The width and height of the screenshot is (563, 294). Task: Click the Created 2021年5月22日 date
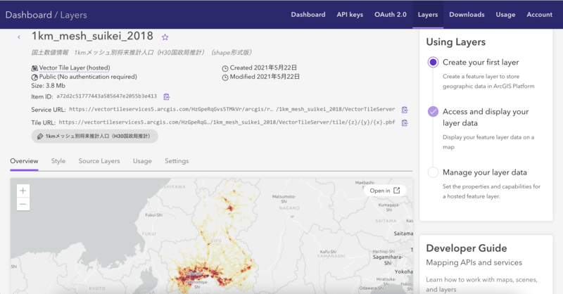point(263,68)
